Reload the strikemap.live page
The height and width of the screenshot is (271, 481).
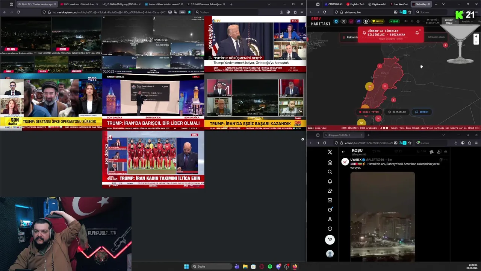pos(325,12)
